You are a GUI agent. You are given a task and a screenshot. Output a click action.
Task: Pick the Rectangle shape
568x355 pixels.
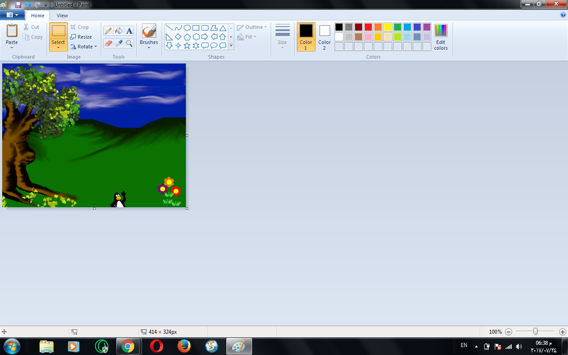pyautogui.click(x=196, y=28)
